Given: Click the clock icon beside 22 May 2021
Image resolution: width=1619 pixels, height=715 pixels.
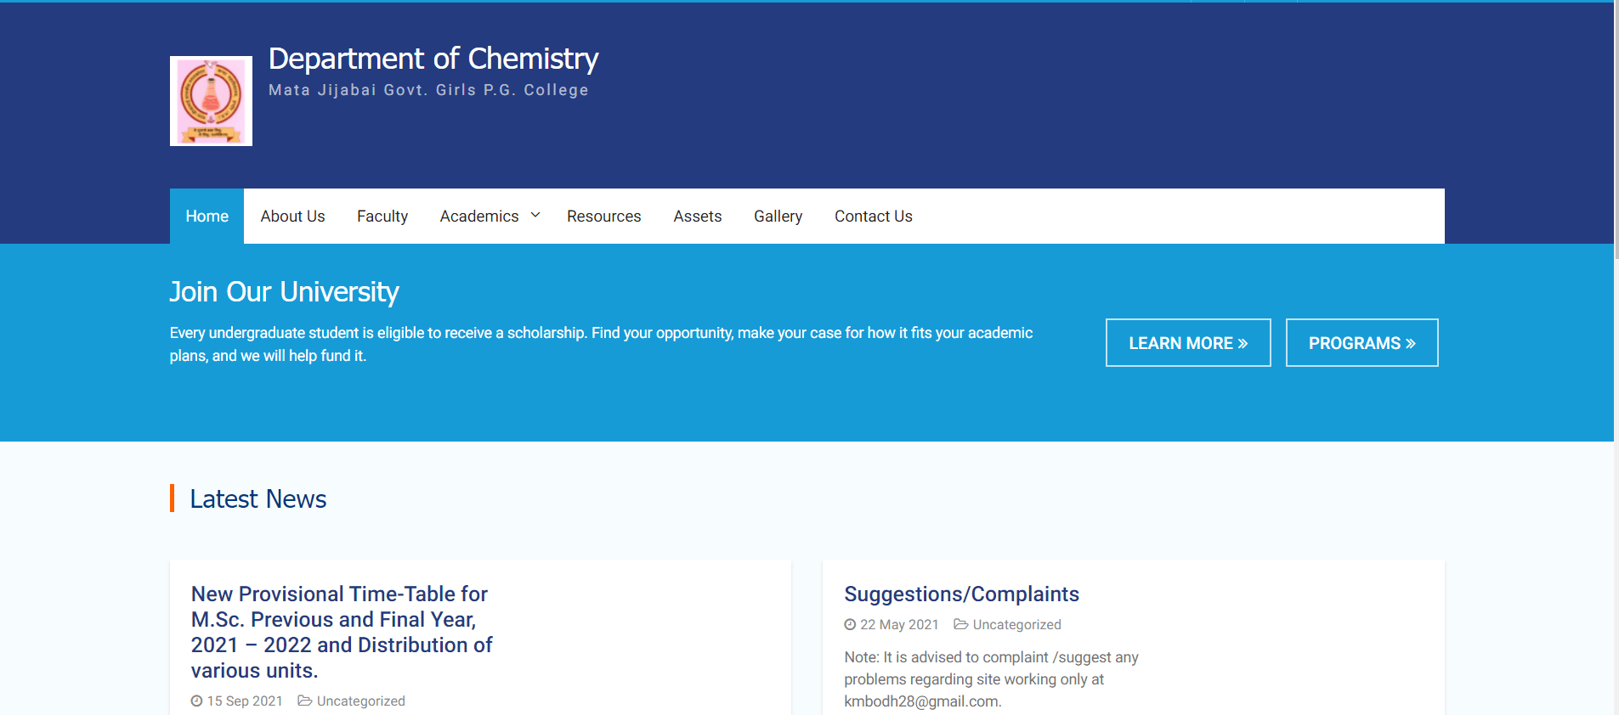Looking at the screenshot, I should [849, 625].
